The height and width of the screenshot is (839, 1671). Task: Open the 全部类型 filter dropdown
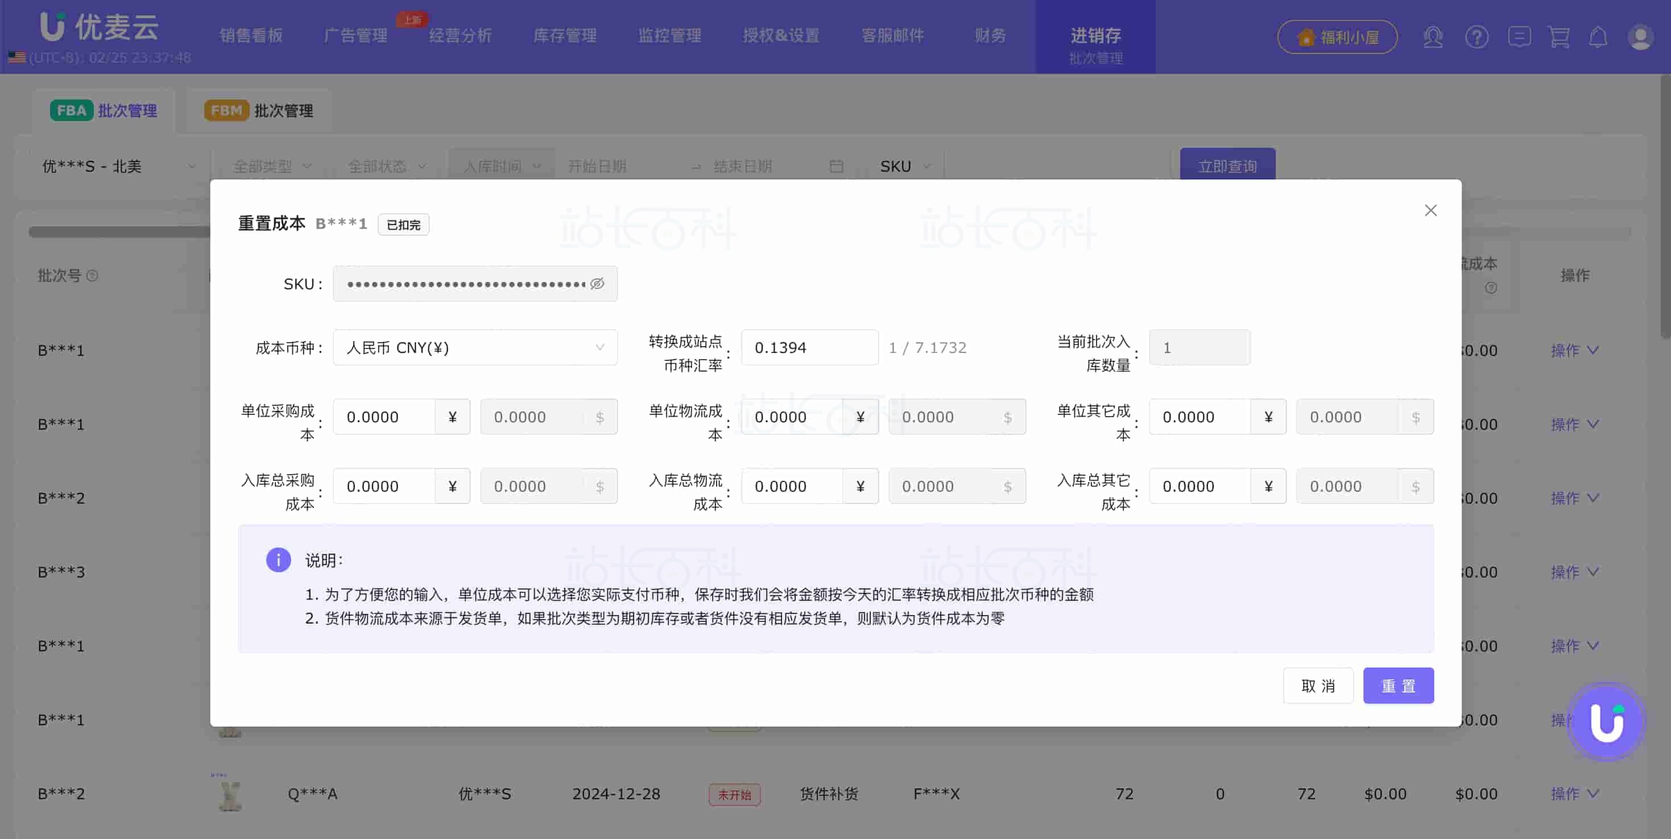pyautogui.click(x=272, y=167)
